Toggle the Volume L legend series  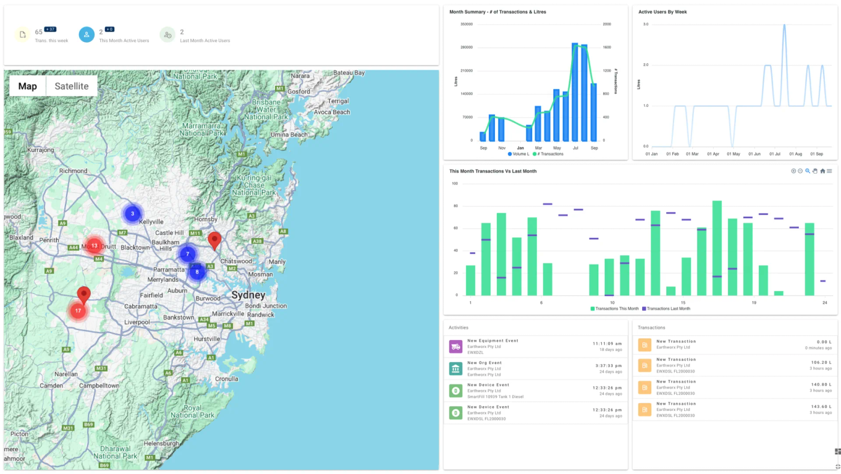(x=519, y=154)
